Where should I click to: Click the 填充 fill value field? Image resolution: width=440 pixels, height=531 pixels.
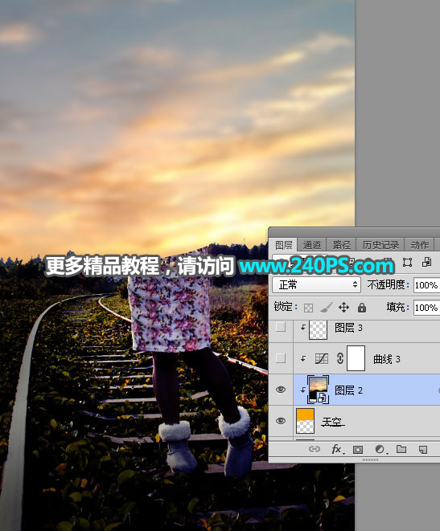427,307
